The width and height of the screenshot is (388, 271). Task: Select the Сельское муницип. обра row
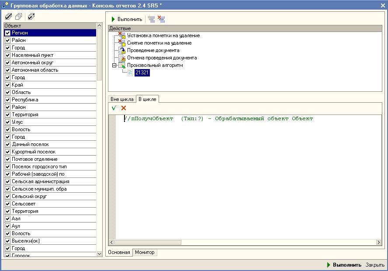pyautogui.click(x=50, y=189)
